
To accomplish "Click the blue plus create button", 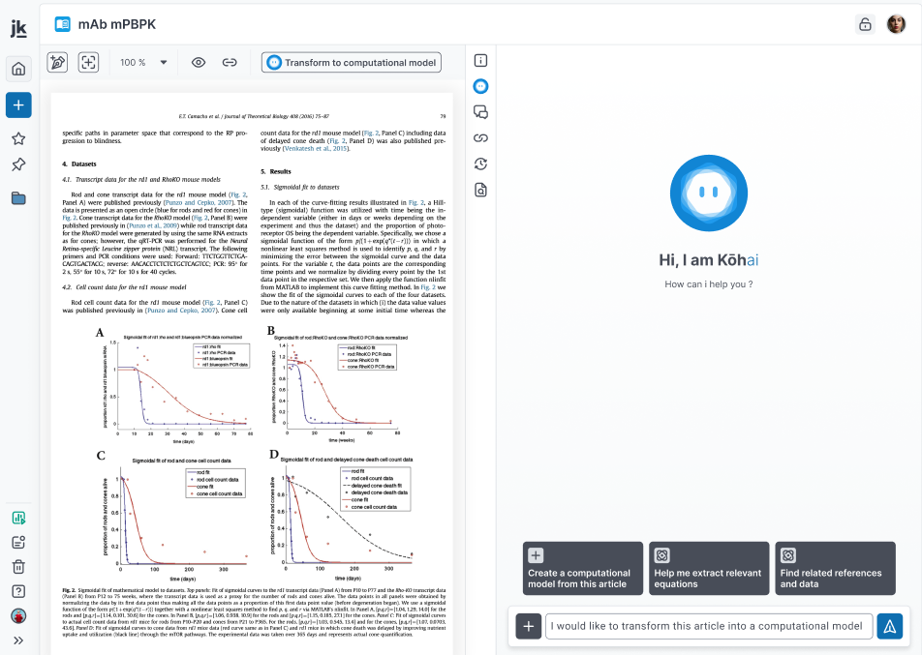I will 18,104.
